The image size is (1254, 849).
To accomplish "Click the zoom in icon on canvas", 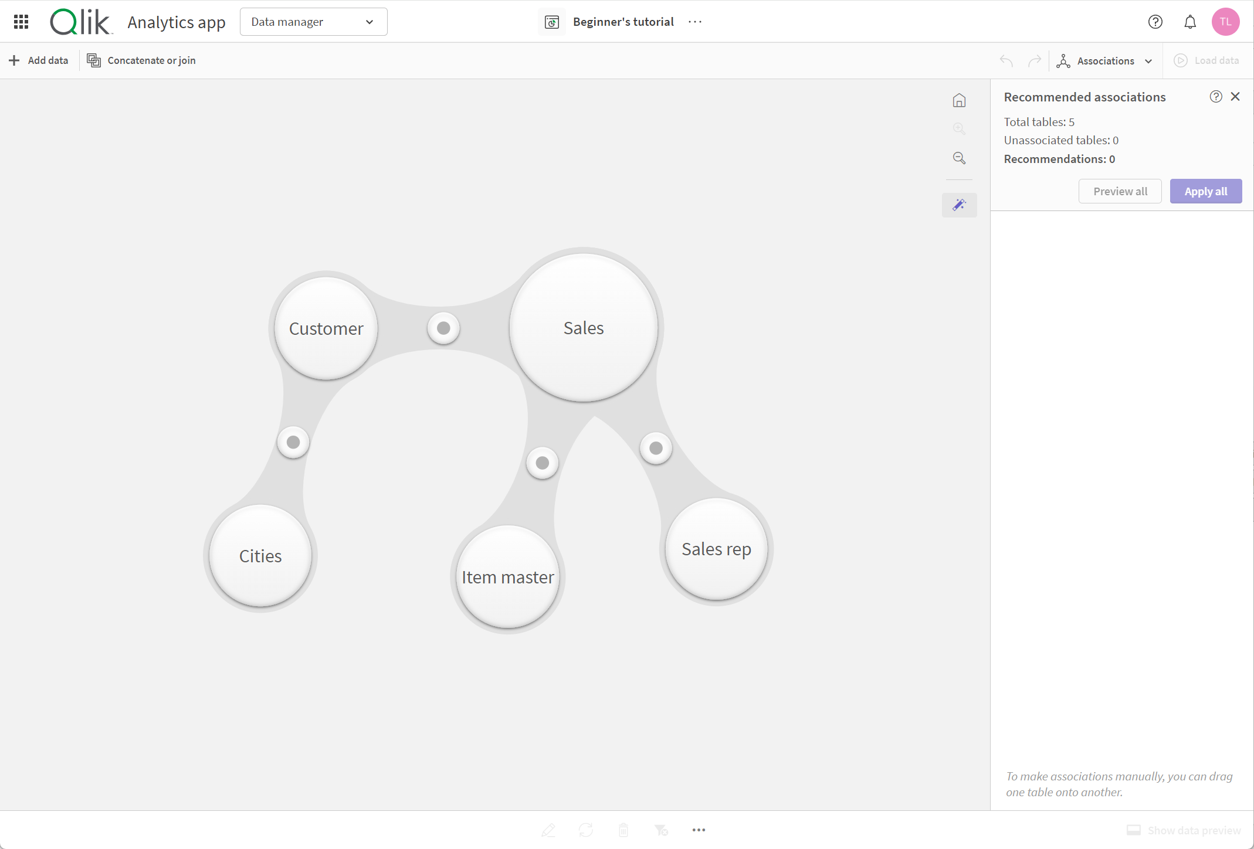I will click(x=959, y=129).
